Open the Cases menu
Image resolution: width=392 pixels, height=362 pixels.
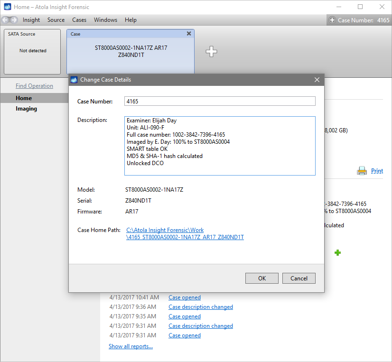(79, 20)
